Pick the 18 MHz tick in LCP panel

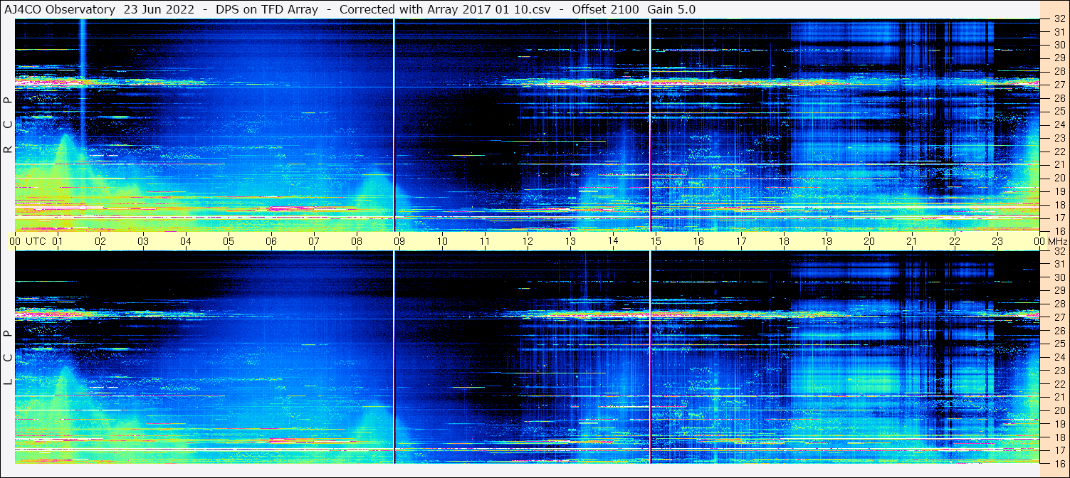tap(1059, 437)
